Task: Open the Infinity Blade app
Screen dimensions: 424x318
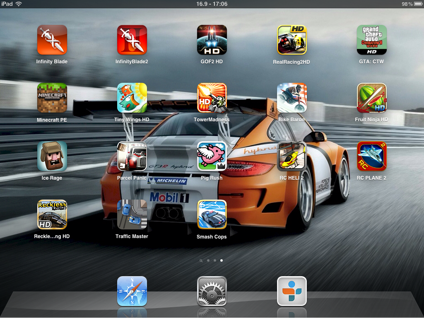Action: (x=52, y=40)
